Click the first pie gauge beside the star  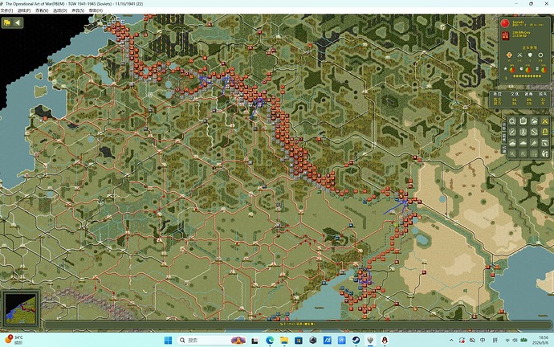click(x=512, y=70)
